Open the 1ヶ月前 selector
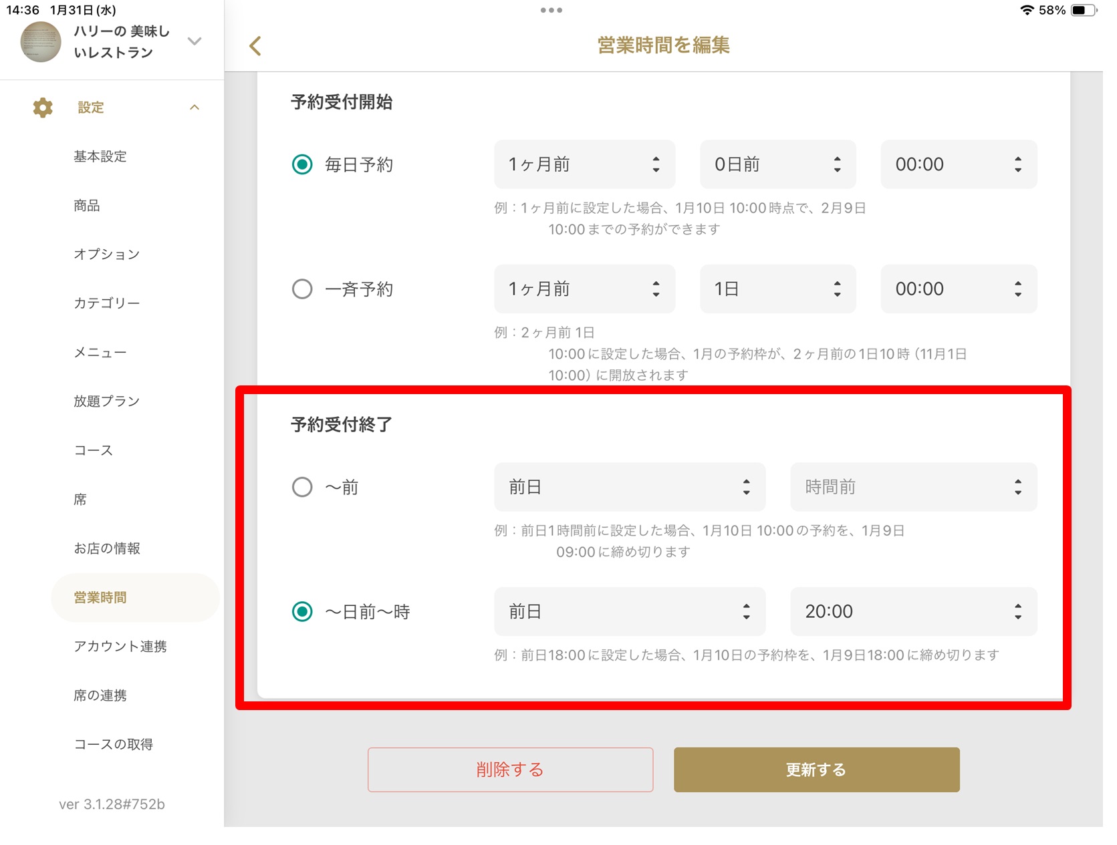Image resolution: width=1117 pixels, height=845 pixels. point(584,164)
